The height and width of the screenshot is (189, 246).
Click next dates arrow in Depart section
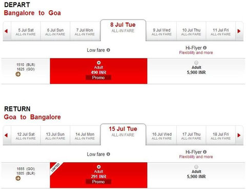point(239,31)
